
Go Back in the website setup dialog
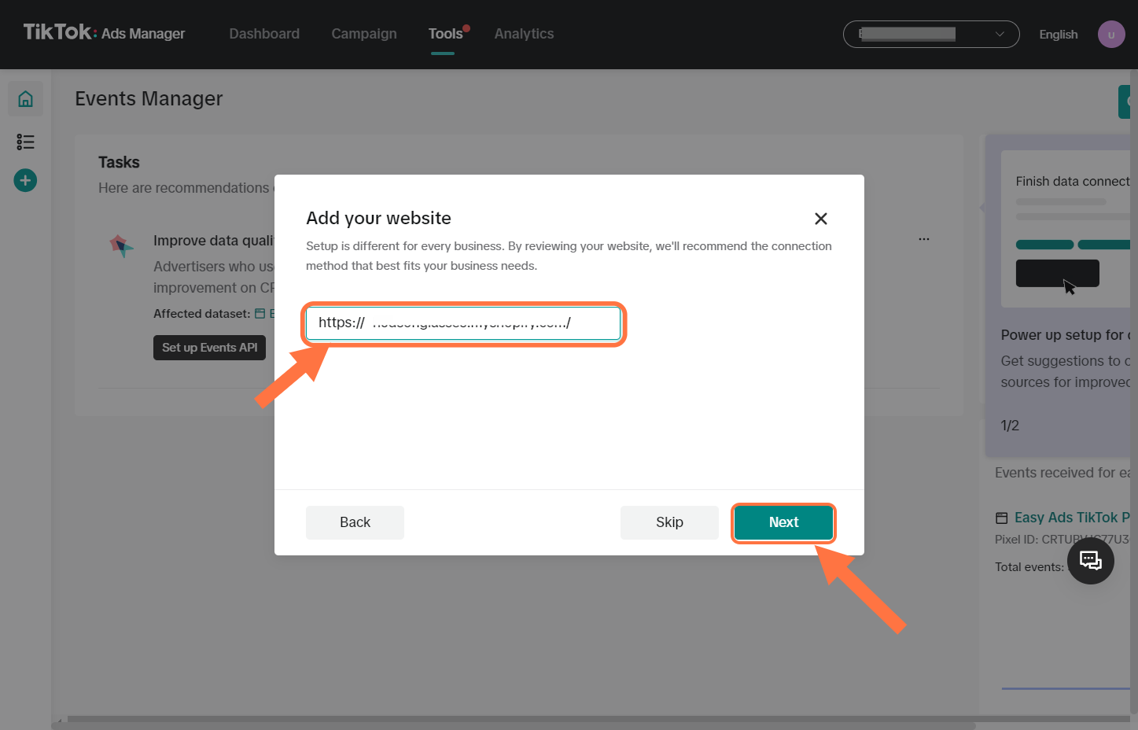355,522
